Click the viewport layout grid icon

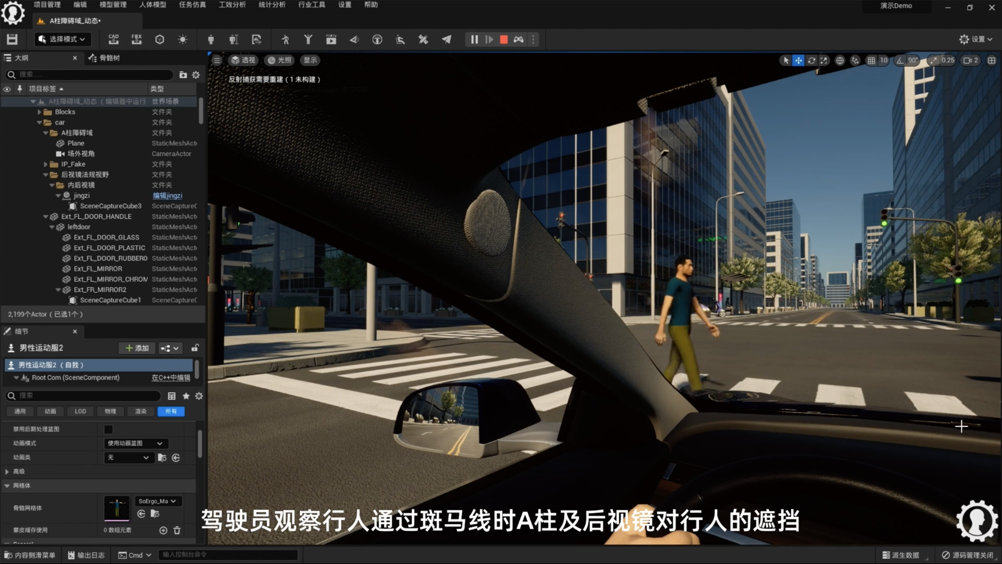(x=992, y=61)
